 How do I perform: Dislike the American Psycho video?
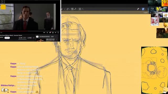click(x=25, y=38)
